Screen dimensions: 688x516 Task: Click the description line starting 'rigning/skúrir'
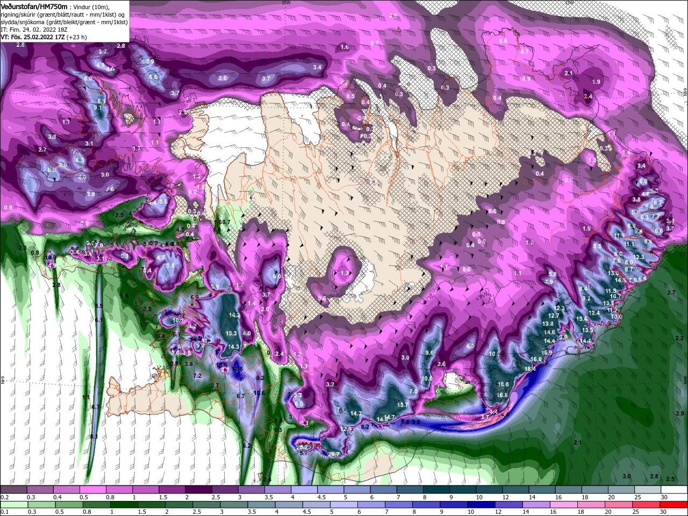coord(62,15)
